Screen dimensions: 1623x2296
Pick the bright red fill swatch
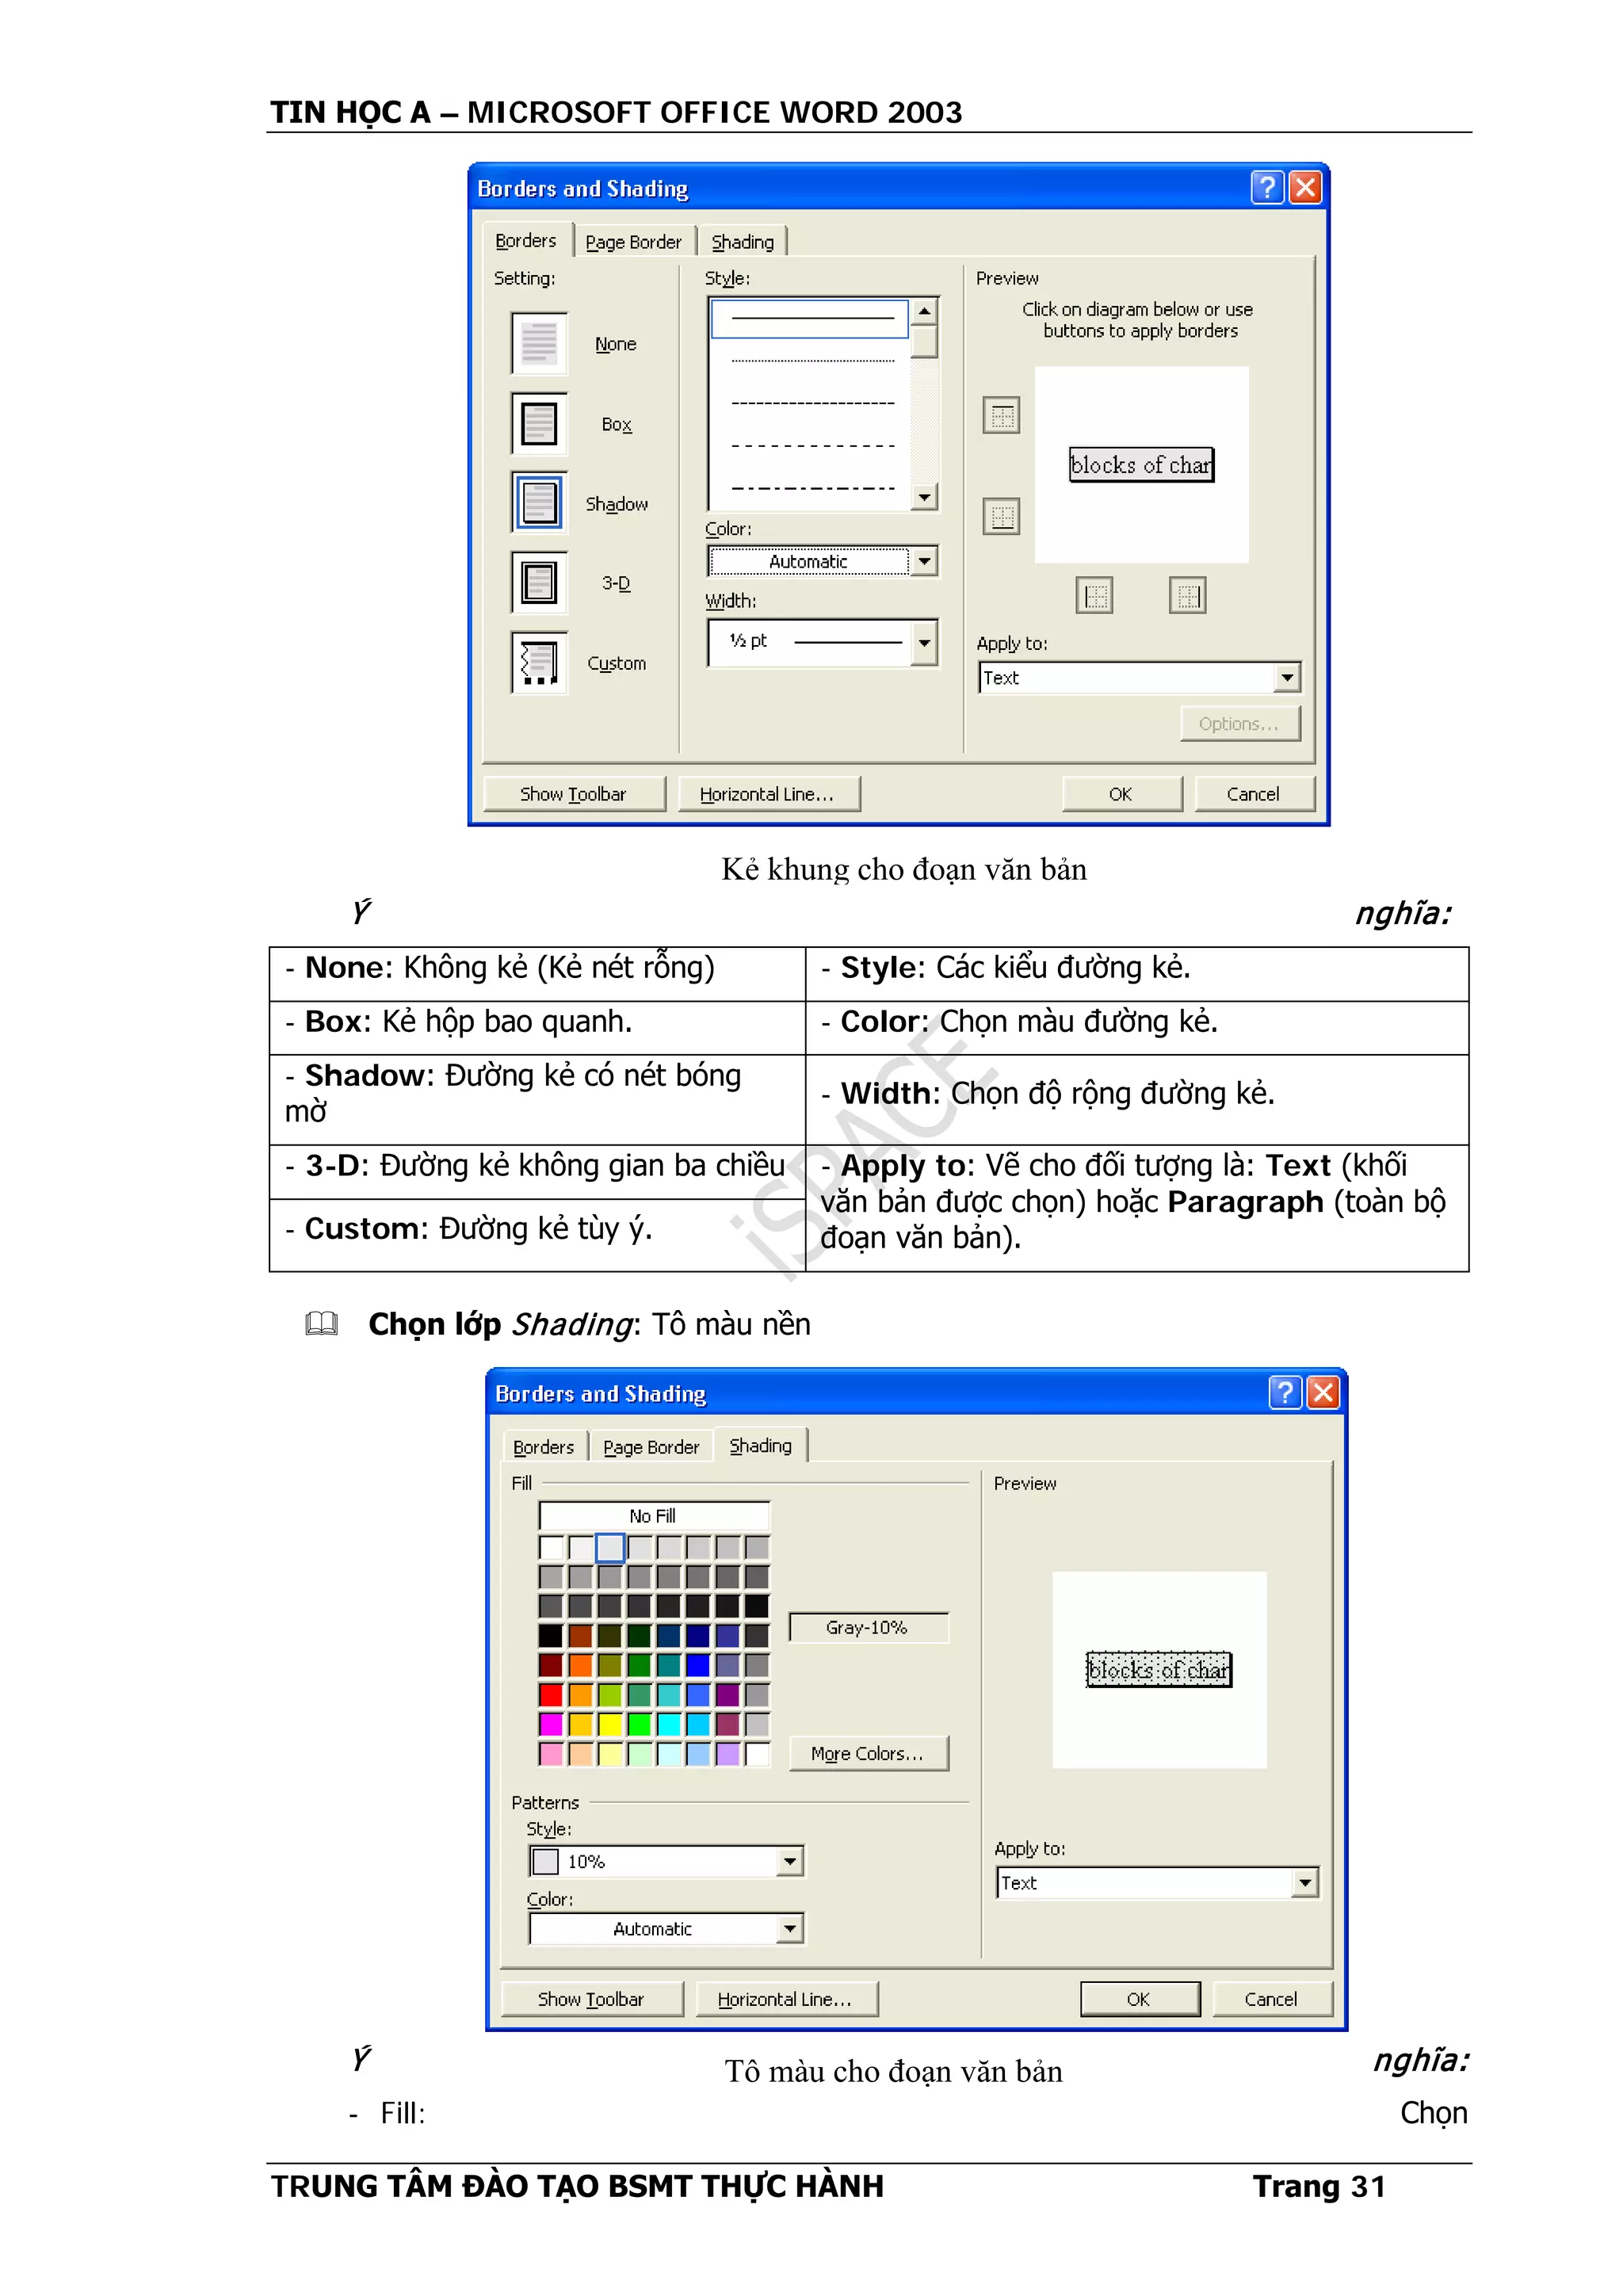[551, 1694]
